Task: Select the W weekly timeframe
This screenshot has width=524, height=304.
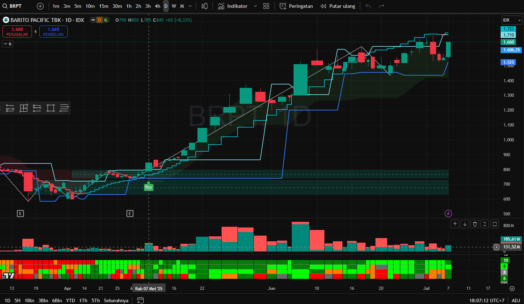Action: pyautogui.click(x=174, y=6)
